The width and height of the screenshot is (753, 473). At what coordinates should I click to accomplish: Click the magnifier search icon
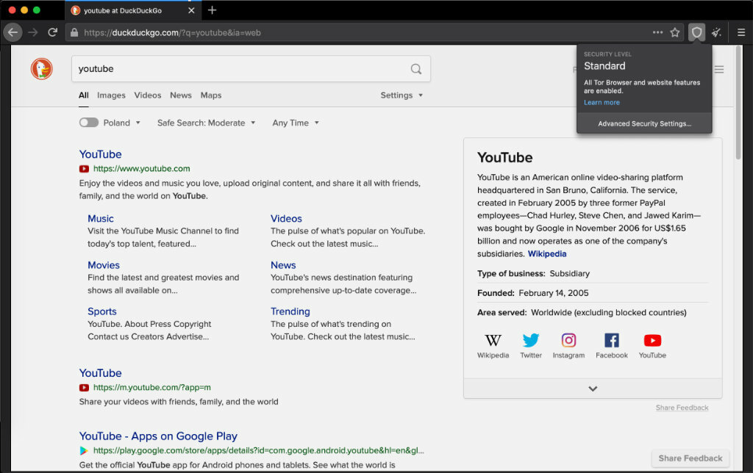click(x=416, y=69)
